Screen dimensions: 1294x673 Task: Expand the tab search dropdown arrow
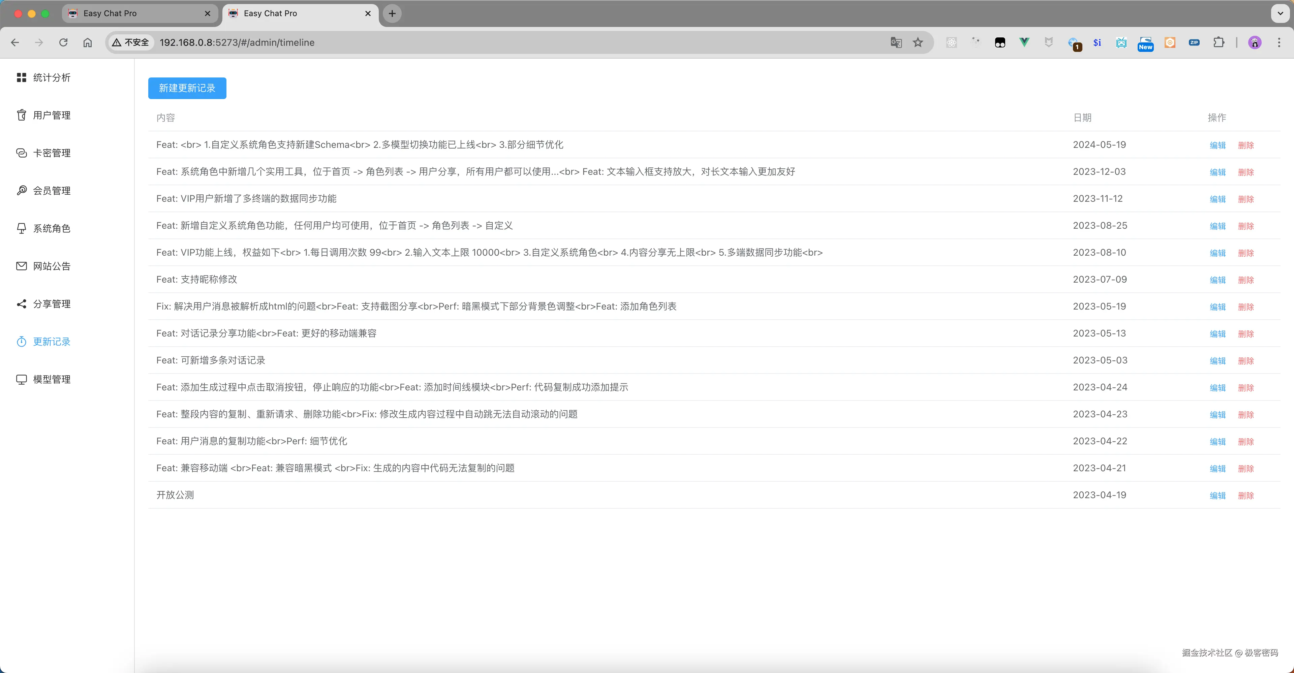tap(1280, 13)
